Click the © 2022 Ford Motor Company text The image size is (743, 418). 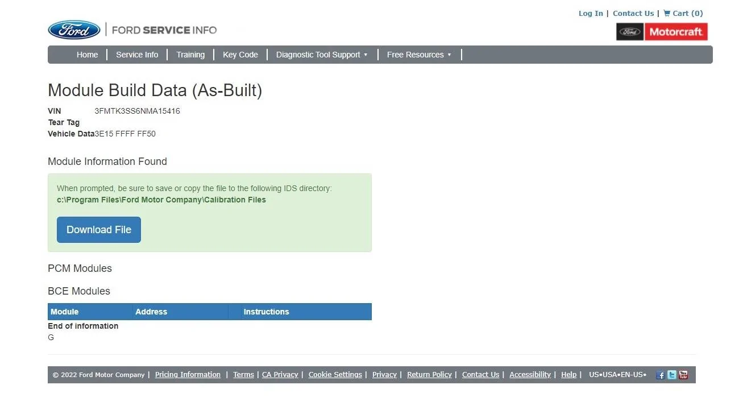click(x=99, y=375)
